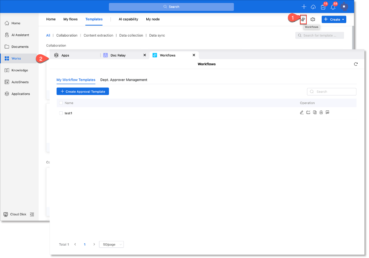Viewport: 369px width, 258px height.
Task: Open the tasks clipboard icon with badge 15
Action: (x=323, y=7)
